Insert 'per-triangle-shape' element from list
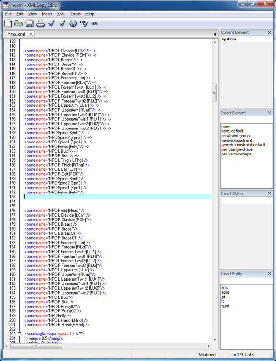The image size is (276, 361). 237,149
